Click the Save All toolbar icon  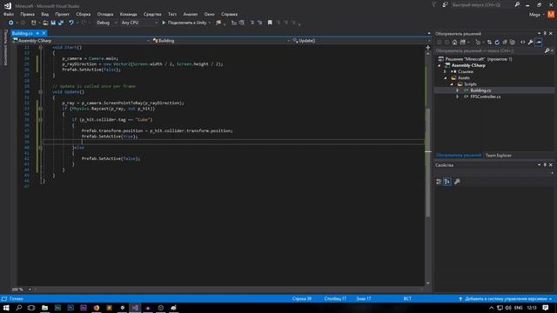[61, 23]
